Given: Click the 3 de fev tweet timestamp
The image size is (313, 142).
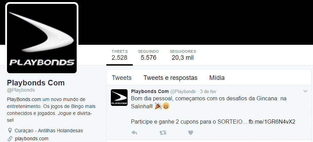Looking at the screenshot, I should click(x=207, y=92).
